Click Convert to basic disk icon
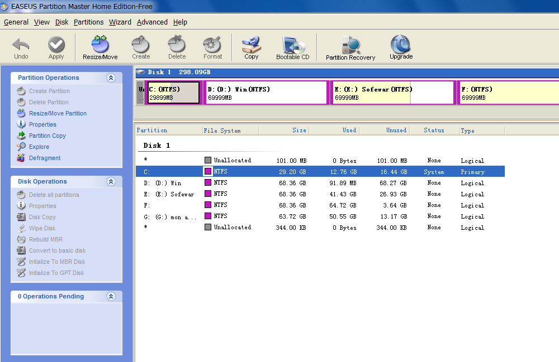The image size is (559, 362). pyautogui.click(x=21, y=250)
